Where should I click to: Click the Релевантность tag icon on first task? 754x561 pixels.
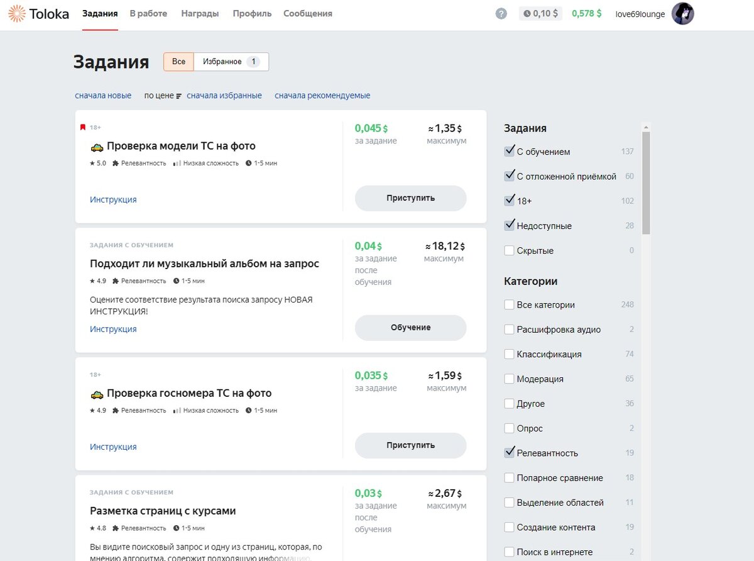point(116,163)
